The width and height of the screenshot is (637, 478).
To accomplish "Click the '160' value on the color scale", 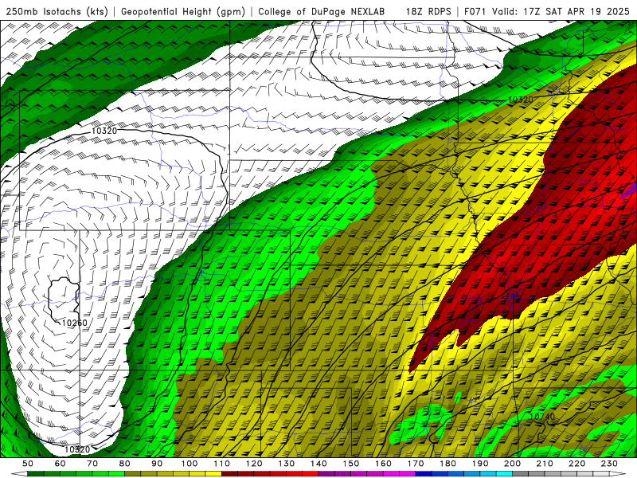I will 383,464.
